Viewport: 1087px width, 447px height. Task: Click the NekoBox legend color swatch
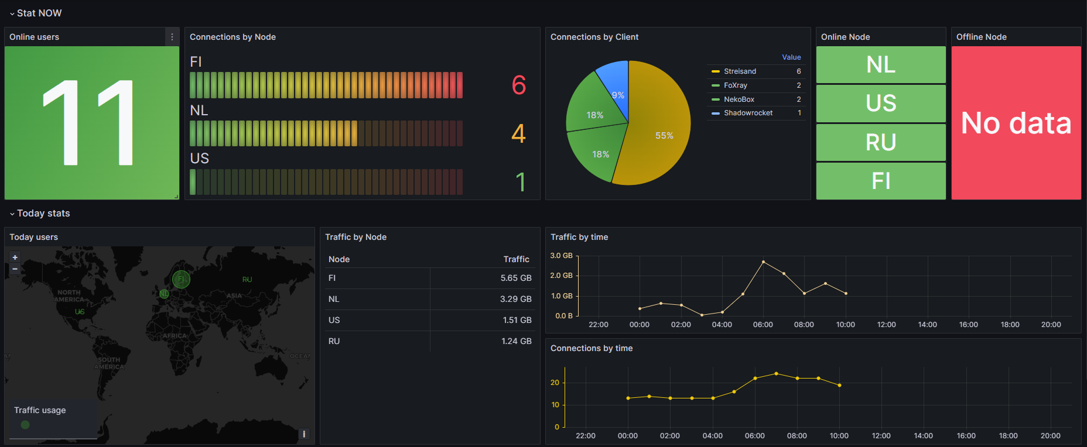715,99
